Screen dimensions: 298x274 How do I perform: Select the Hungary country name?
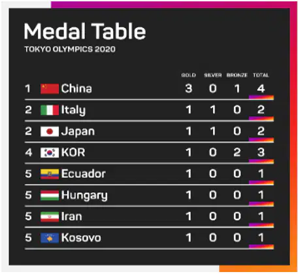84,196
